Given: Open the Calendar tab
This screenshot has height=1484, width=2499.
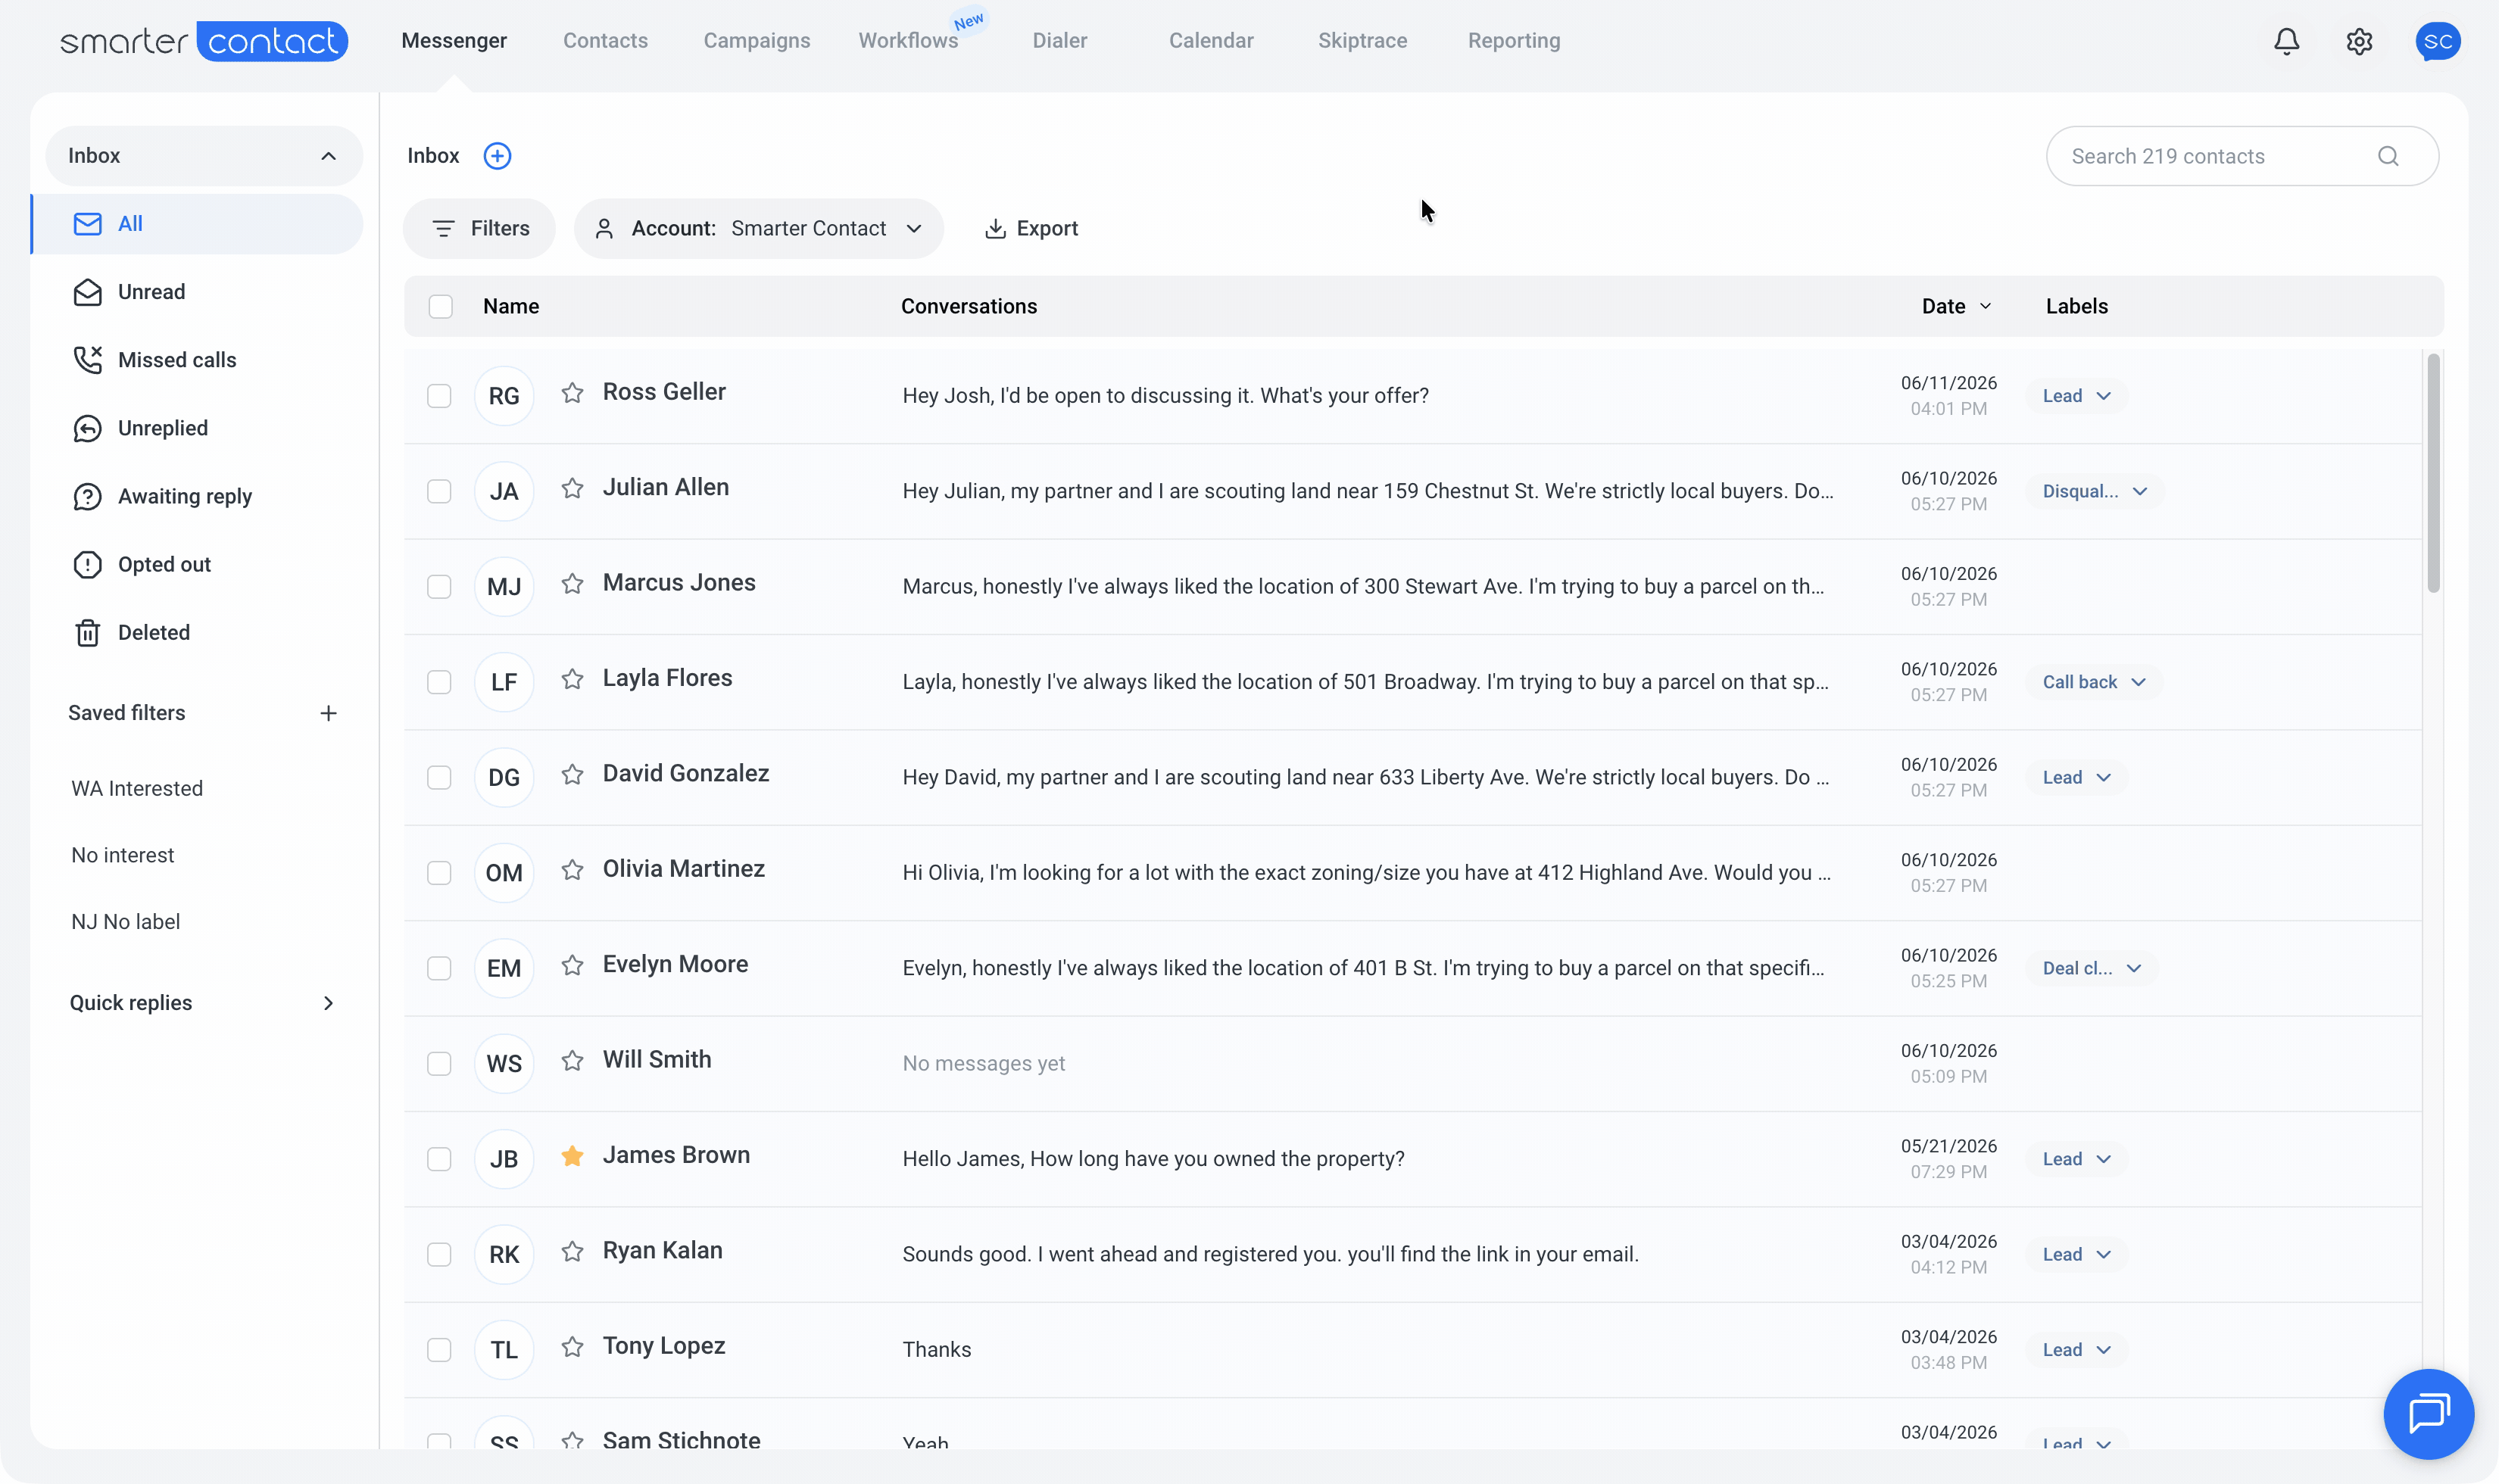Looking at the screenshot, I should 1211,41.
